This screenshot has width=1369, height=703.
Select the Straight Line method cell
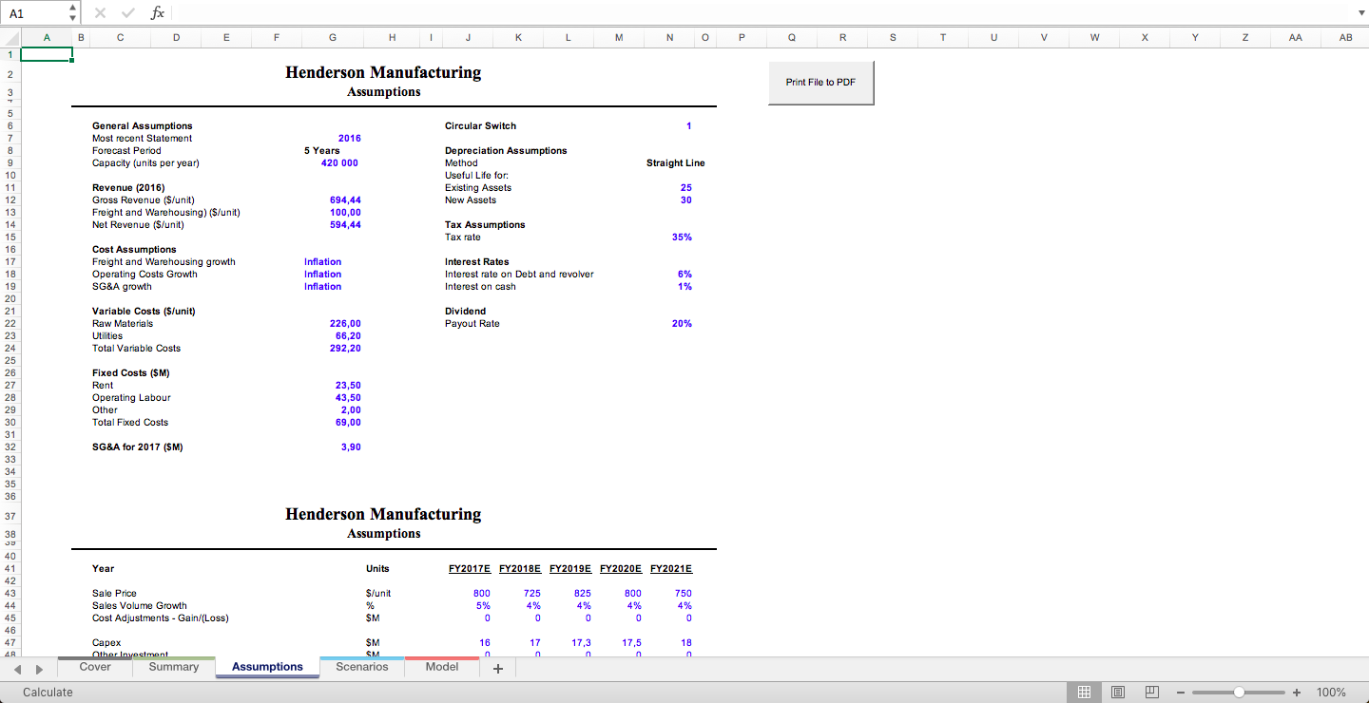coord(676,163)
